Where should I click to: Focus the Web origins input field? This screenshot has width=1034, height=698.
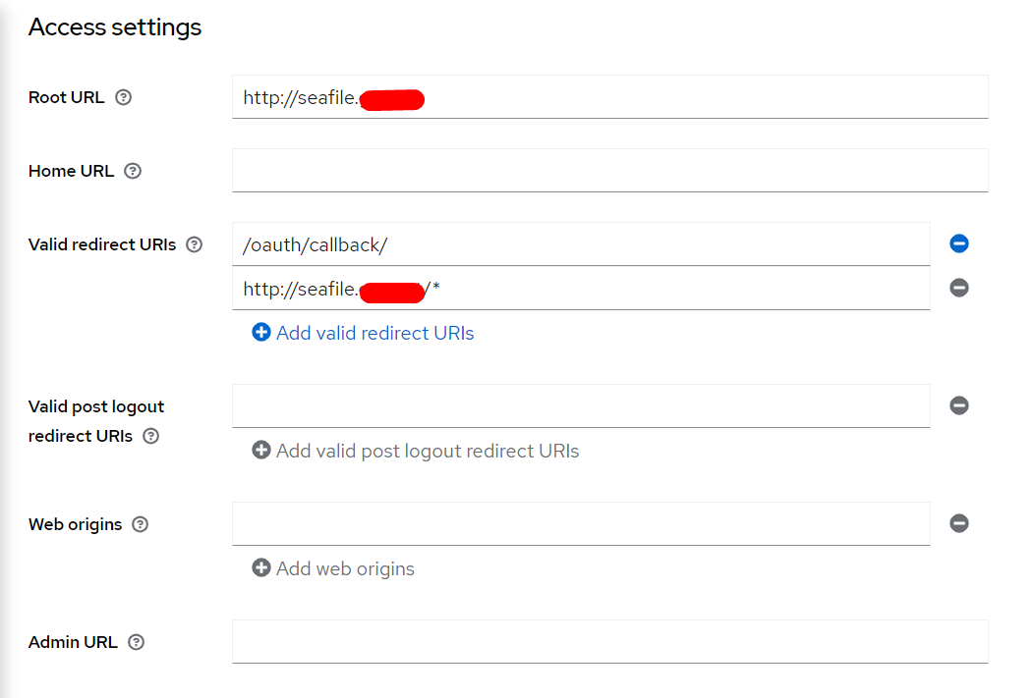[580, 524]
